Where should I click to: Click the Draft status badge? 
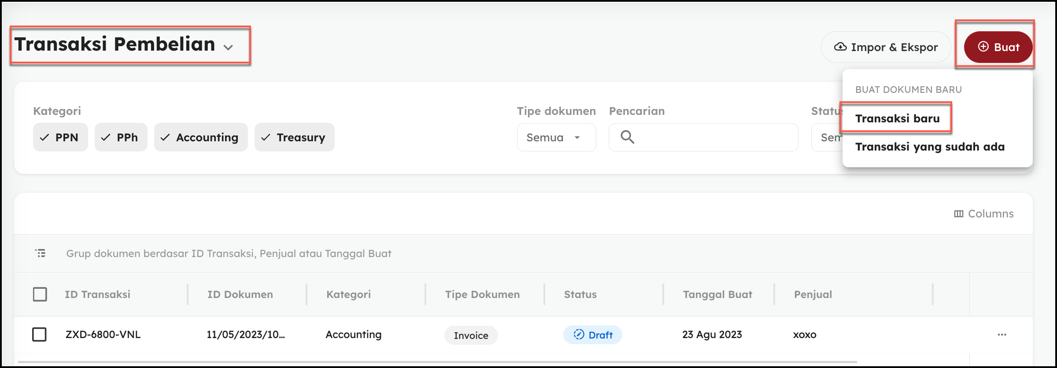[592, 335]
